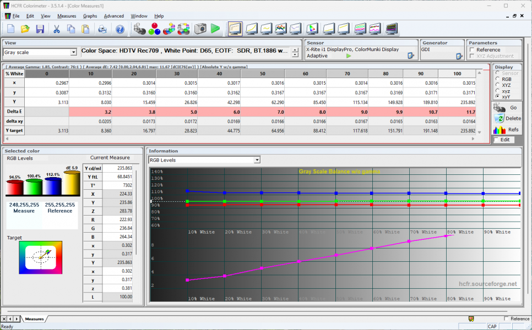Click the CIE target diagram thumbnail
This screenshot has height=330, width=532.
point(41,257)
